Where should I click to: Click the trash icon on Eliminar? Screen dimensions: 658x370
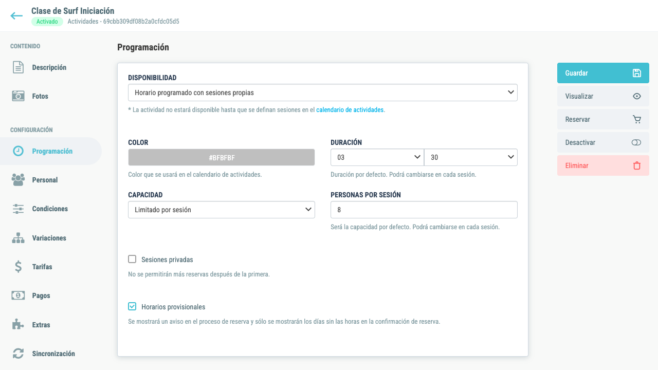coord(636,165)
